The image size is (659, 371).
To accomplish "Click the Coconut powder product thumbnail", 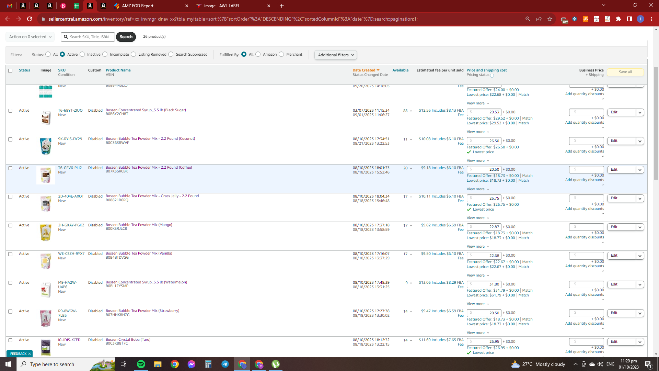I will click(46, 146).
